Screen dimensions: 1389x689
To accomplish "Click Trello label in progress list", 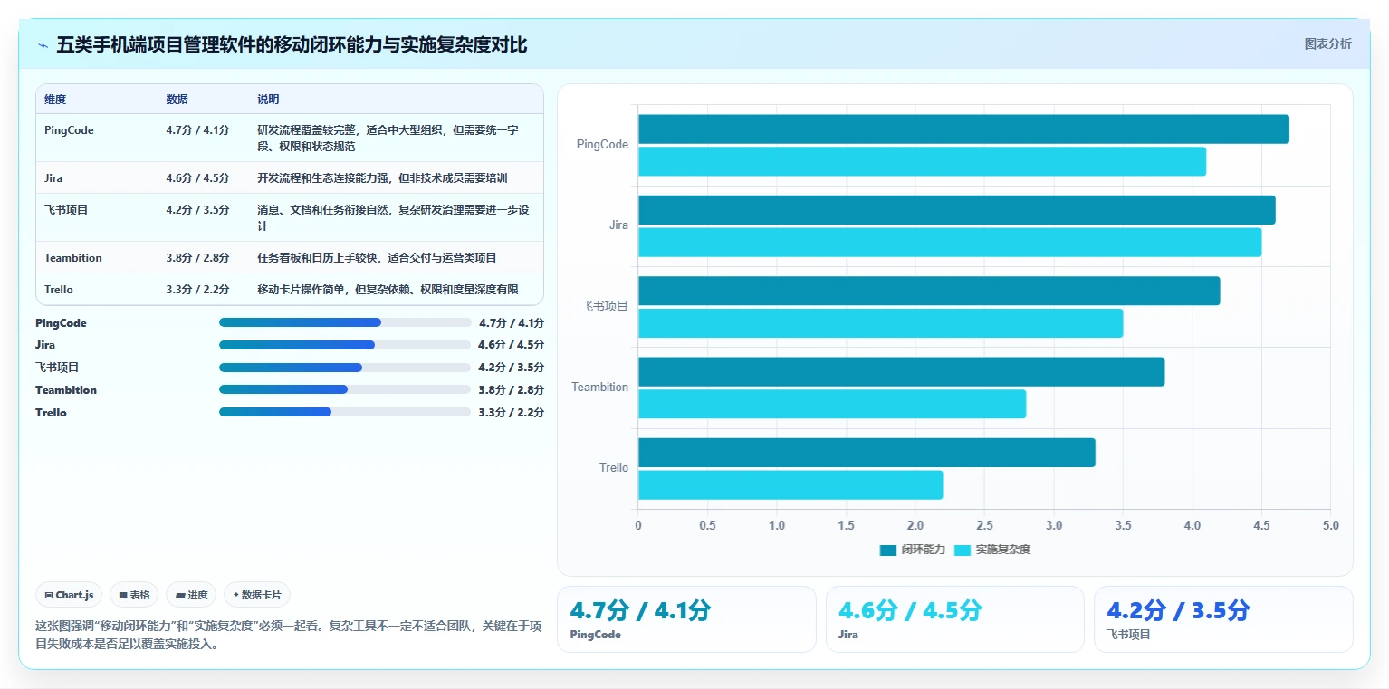I will click(52, 413).
